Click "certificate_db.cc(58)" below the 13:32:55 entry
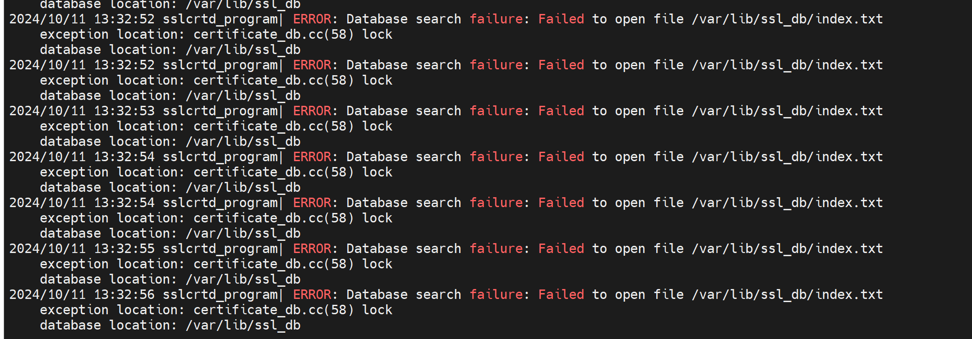 pyautogui.click(x=273, y=264)
